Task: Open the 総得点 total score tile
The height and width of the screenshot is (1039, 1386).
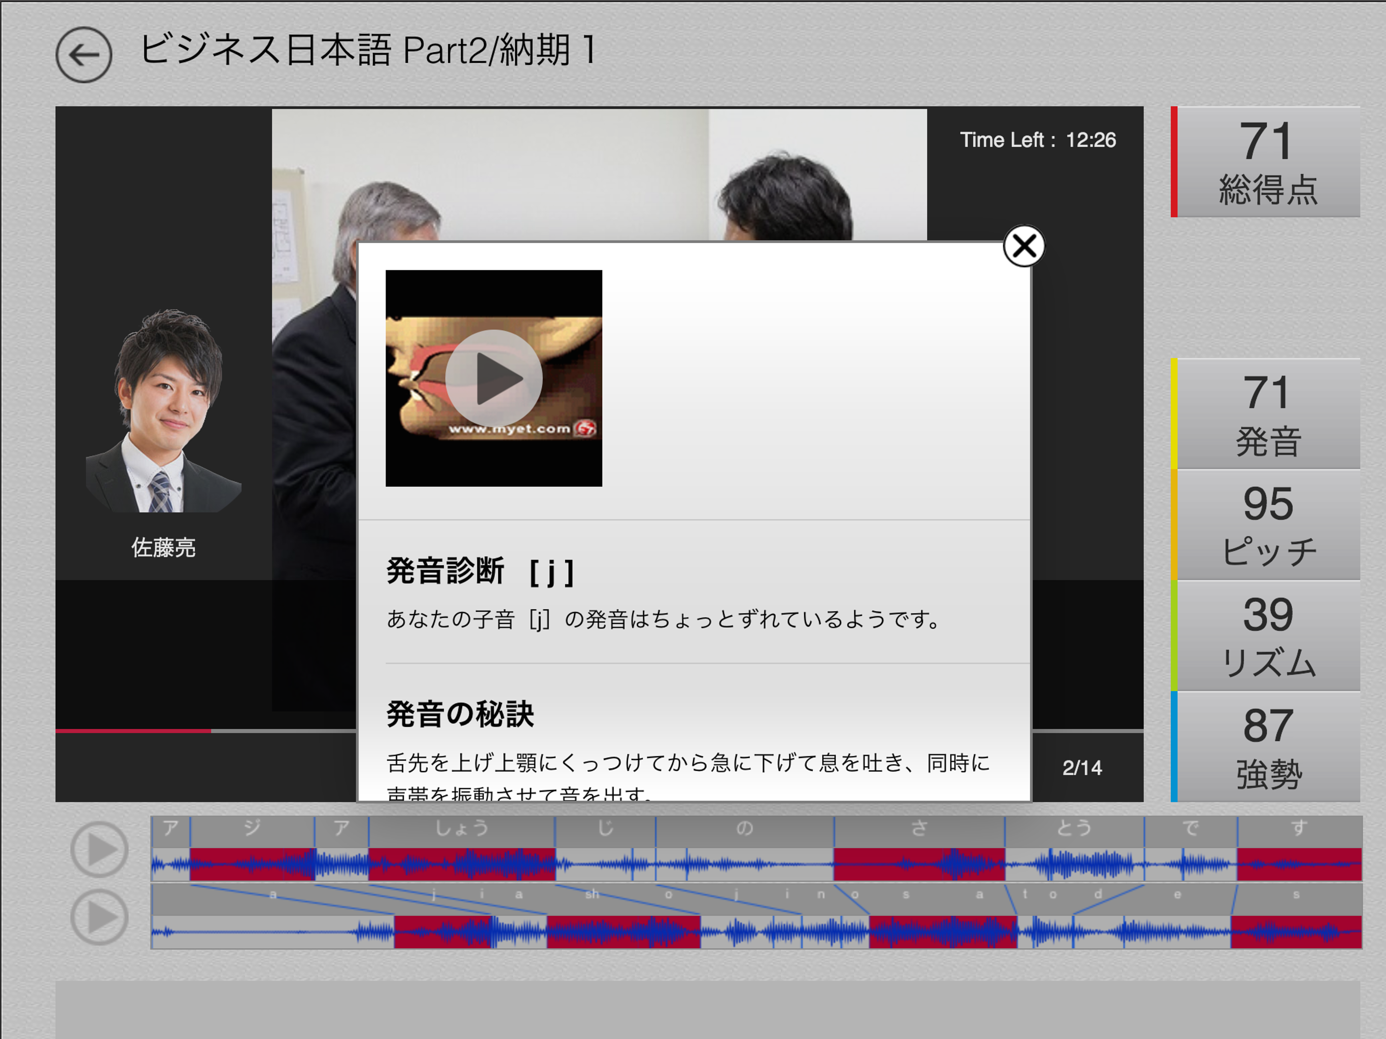Action: tap(1267, 162)
